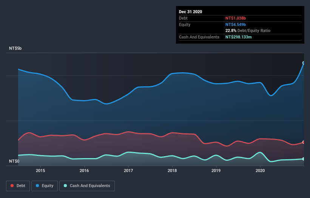The width and height of the screenshot is (310, 198).
Task: Click the Debt end-point marker at Dec 2020
Action: [x=304, y=142]
